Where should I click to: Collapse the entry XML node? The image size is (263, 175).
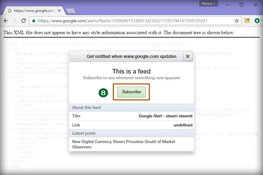point(9,77)
